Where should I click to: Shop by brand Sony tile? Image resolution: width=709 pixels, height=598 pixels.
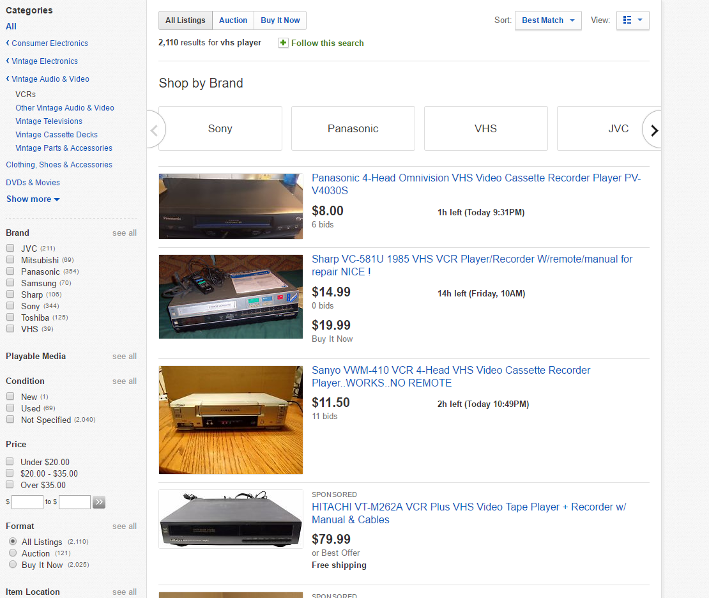(220, 128)
